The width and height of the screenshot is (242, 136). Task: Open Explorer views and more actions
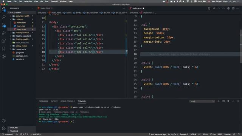(32, 8)
